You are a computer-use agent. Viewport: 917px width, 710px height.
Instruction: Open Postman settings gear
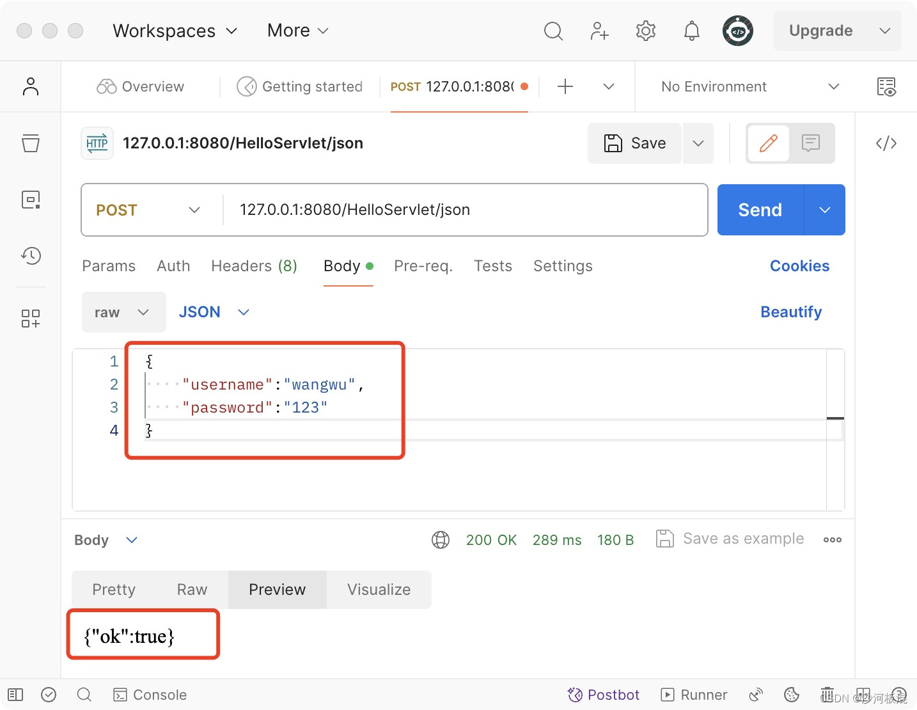645,30
